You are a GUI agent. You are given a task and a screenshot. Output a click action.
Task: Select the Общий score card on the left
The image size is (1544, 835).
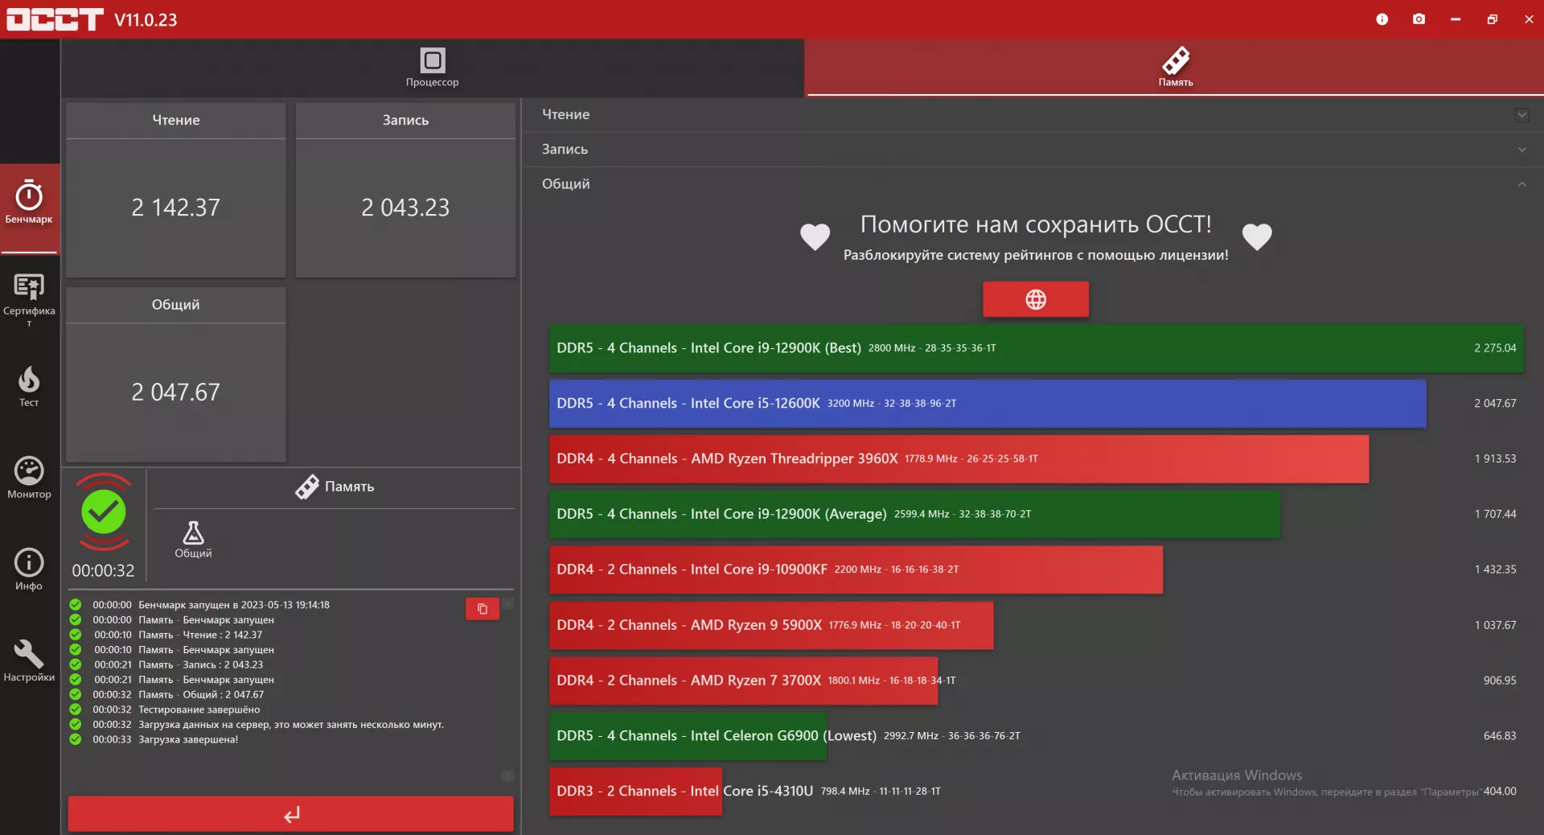tap(176, 375)
